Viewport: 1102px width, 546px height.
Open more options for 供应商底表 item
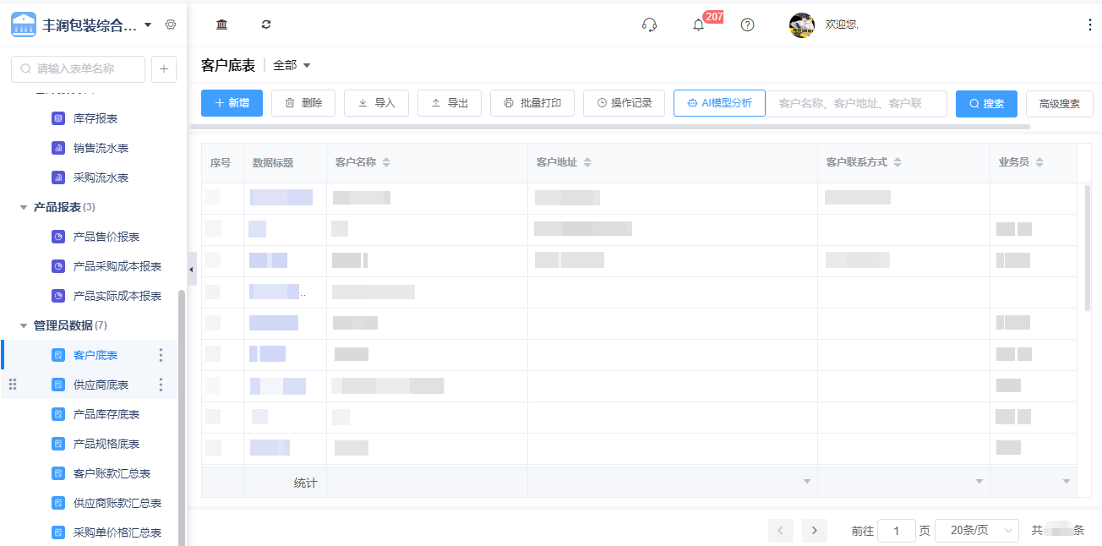(x=161, y=385)
